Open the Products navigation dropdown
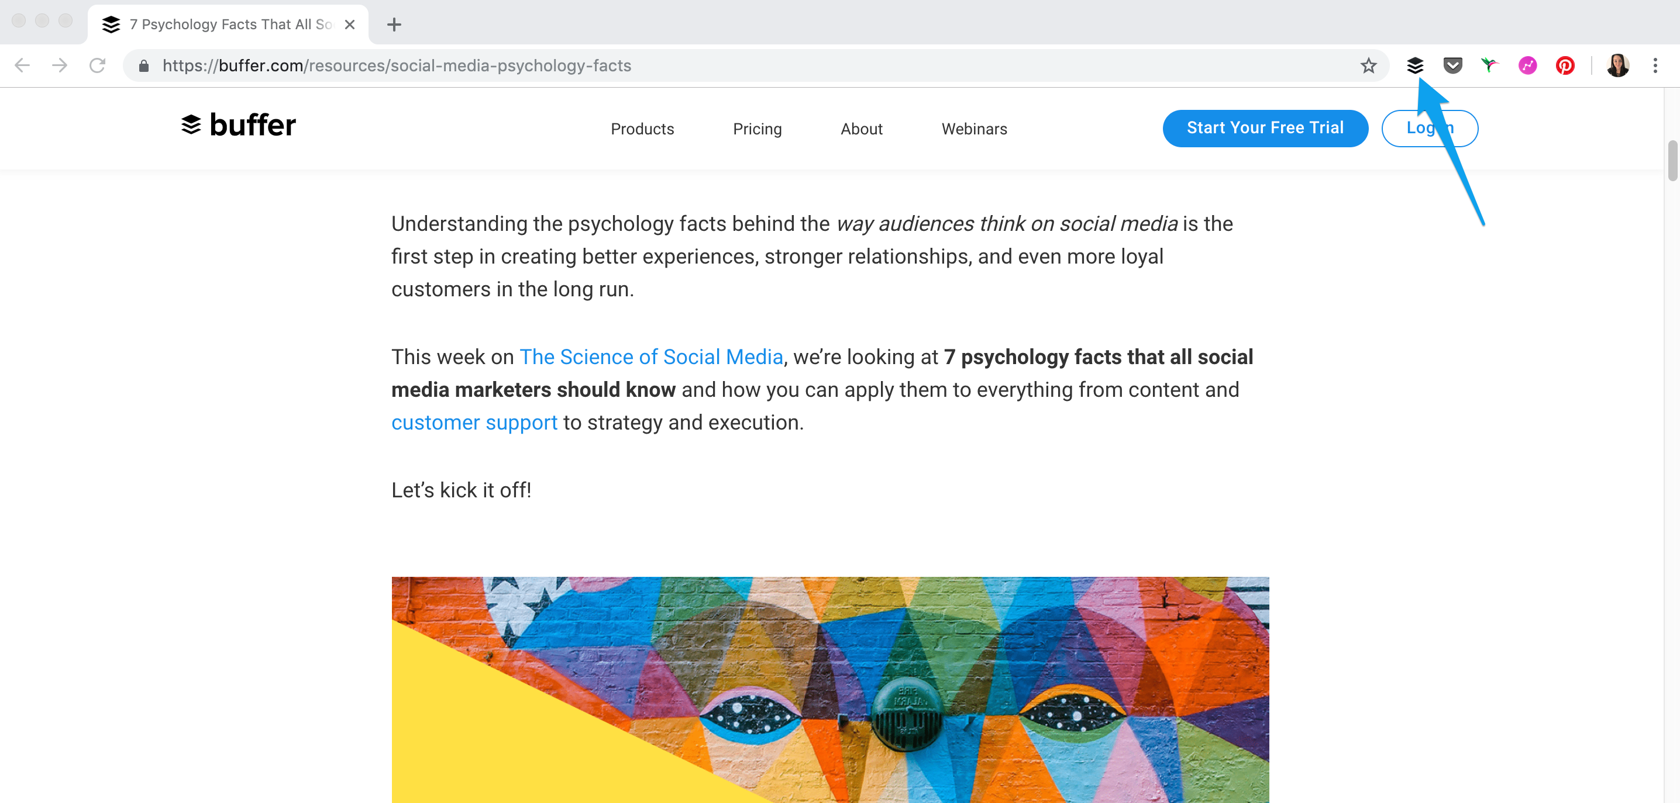The height and width of the screenshot is (803, 1680). pyautogui.click(x=642, y=129)
